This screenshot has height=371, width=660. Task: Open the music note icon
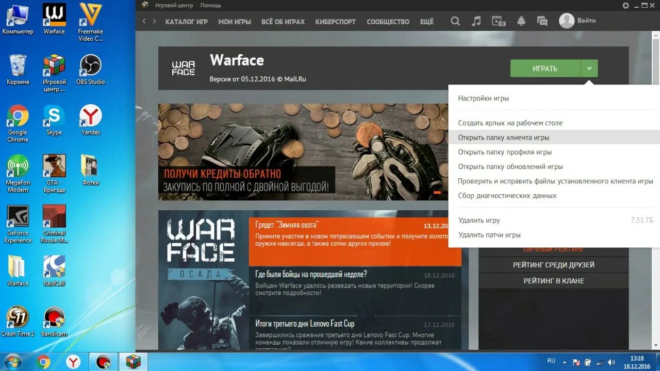(476, 21)
